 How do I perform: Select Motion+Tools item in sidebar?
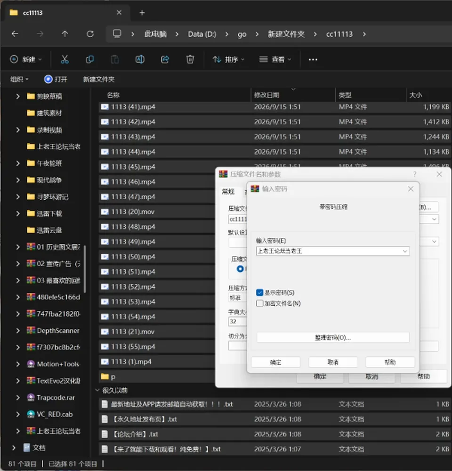(x=58, y=364)
